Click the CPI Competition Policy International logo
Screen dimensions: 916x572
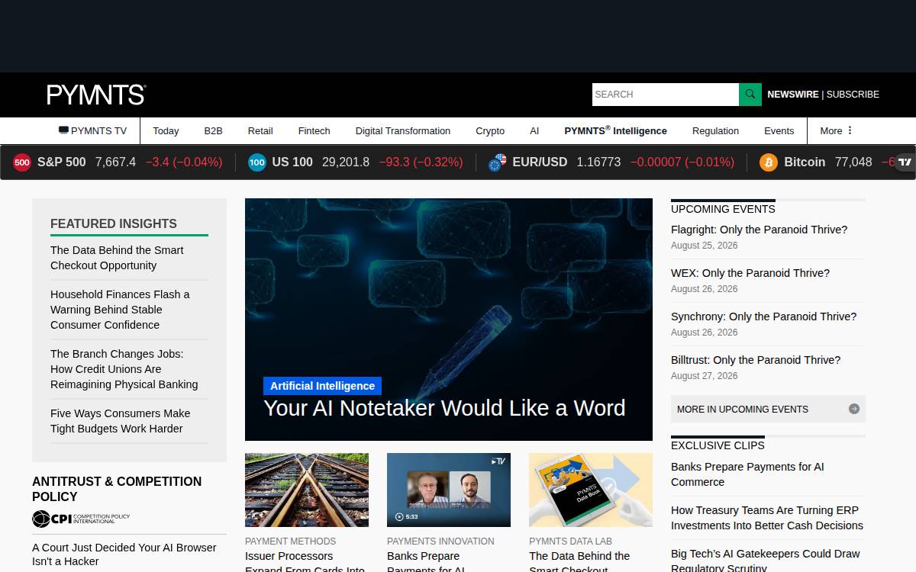click(81, 519)
